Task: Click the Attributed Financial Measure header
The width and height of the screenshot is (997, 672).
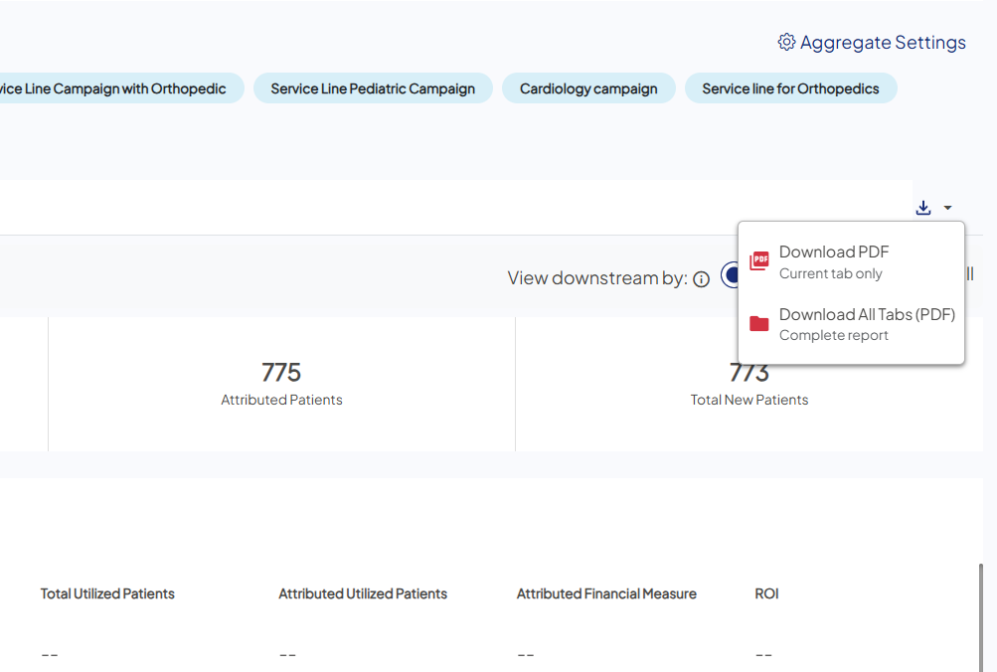Action: (606, 593)
